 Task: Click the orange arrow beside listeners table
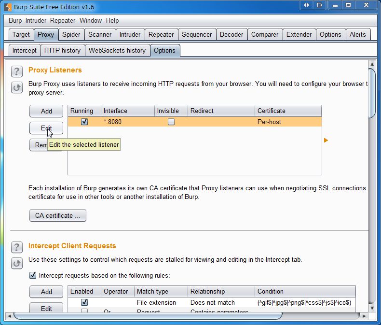[x=326, y=141]
